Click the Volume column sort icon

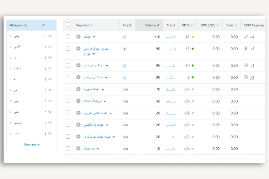[158, 25]
